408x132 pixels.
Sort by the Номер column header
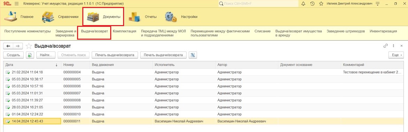(x=75, y=65)
